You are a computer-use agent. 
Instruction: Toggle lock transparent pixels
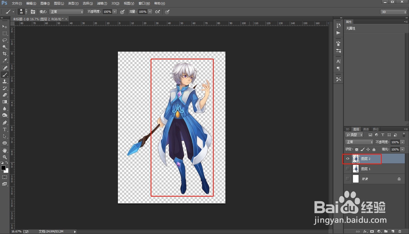click(x=357, y=149)
